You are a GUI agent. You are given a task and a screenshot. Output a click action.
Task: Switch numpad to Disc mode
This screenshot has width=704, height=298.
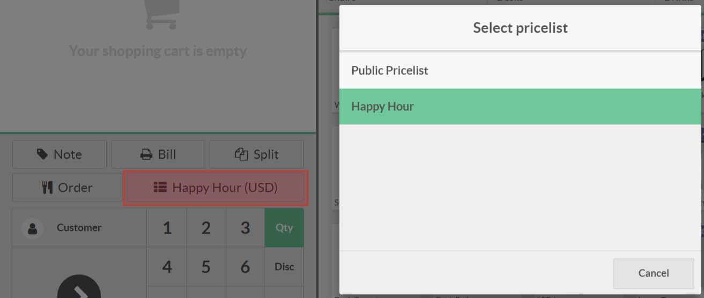click(284, 267)
